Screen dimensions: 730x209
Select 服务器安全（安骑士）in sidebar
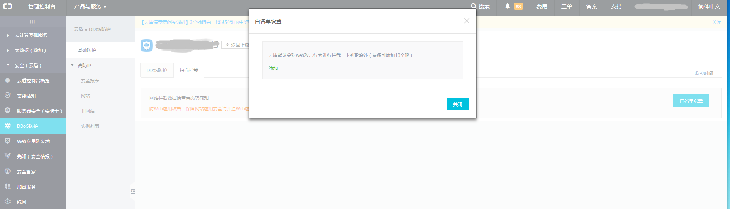click(x=39, y=111)
